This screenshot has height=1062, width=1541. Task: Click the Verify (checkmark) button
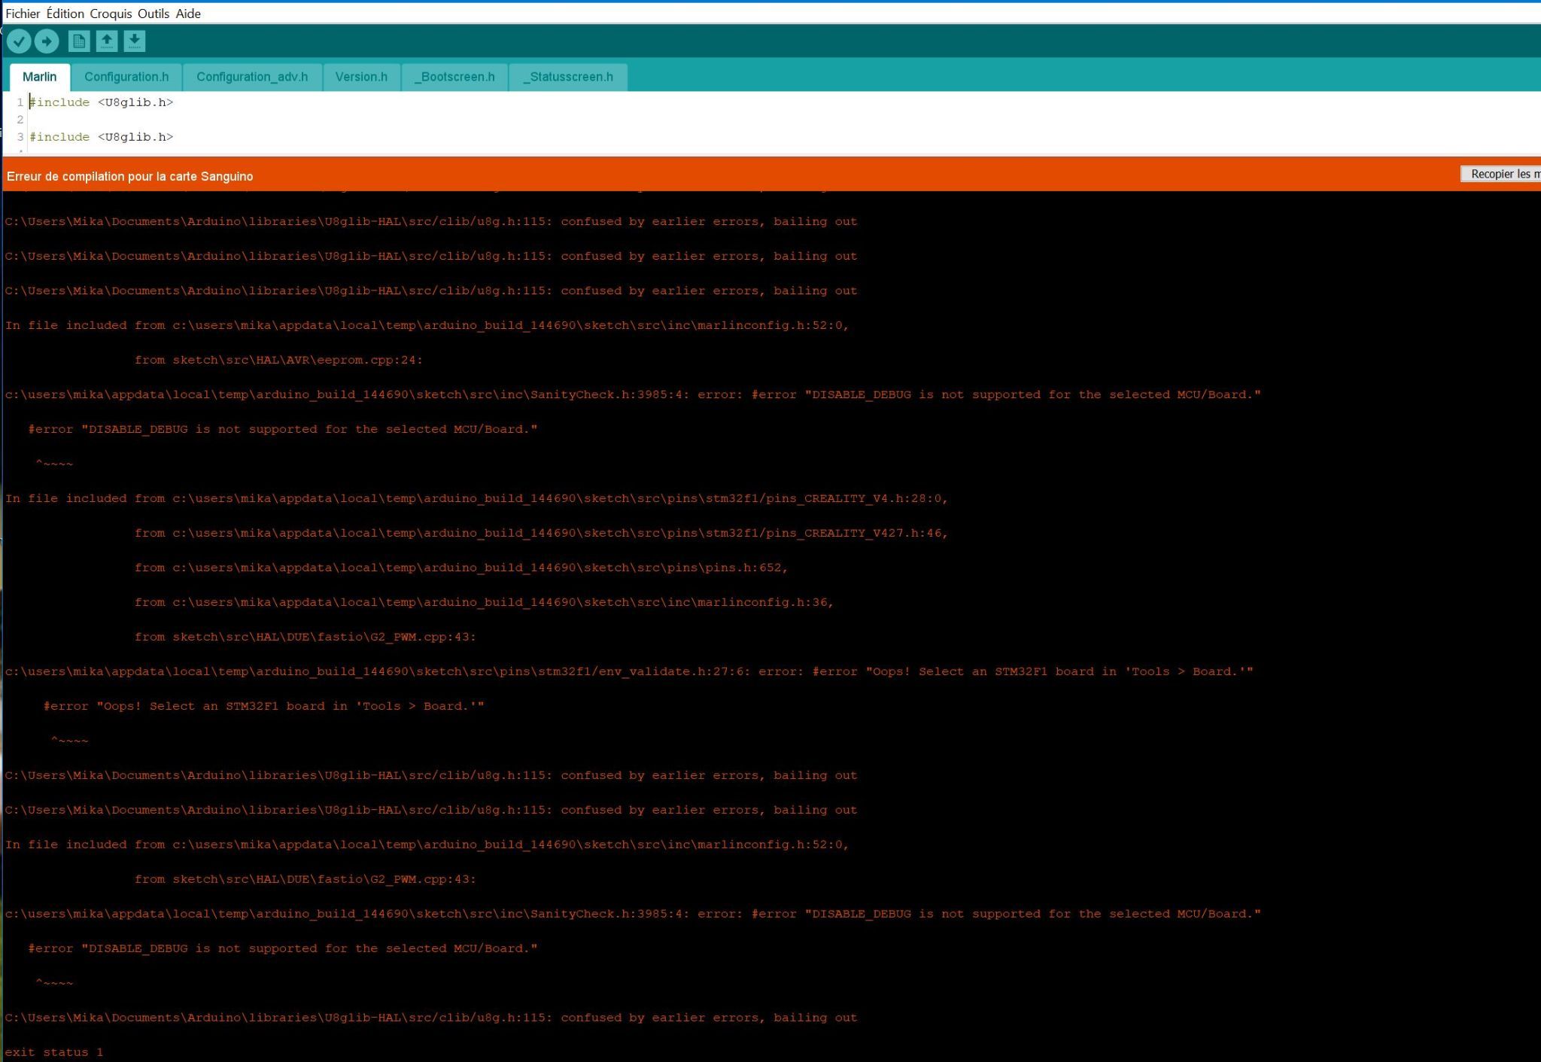(x=19, y=41)
